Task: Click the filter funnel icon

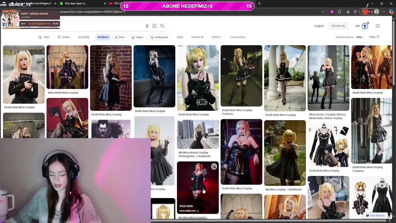Action: point(378,37)
